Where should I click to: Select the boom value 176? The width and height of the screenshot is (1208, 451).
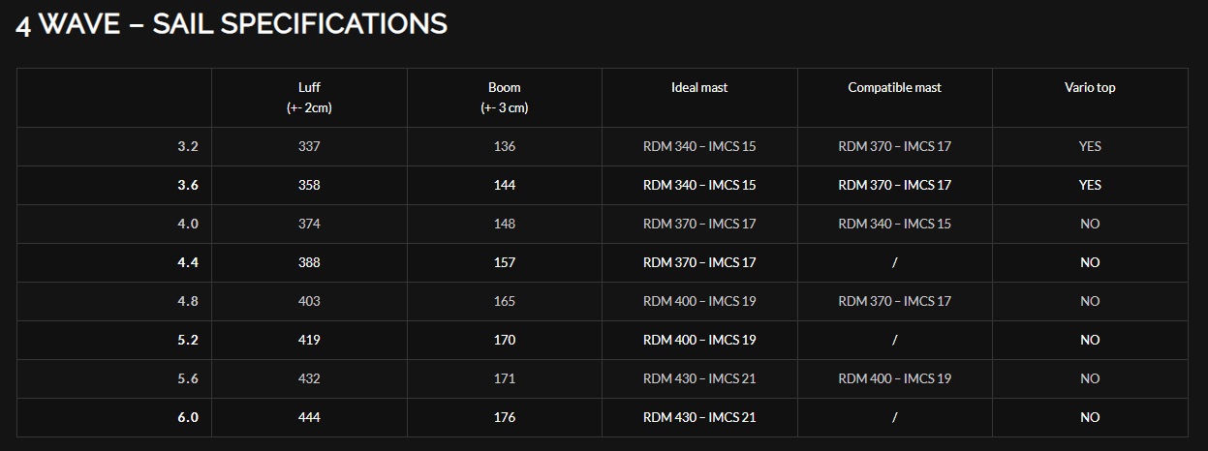click(504, 417)
